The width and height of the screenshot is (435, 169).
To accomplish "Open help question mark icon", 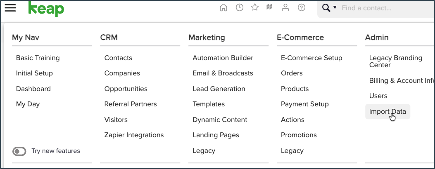I will pyautogui.click(x=302, y=8).
